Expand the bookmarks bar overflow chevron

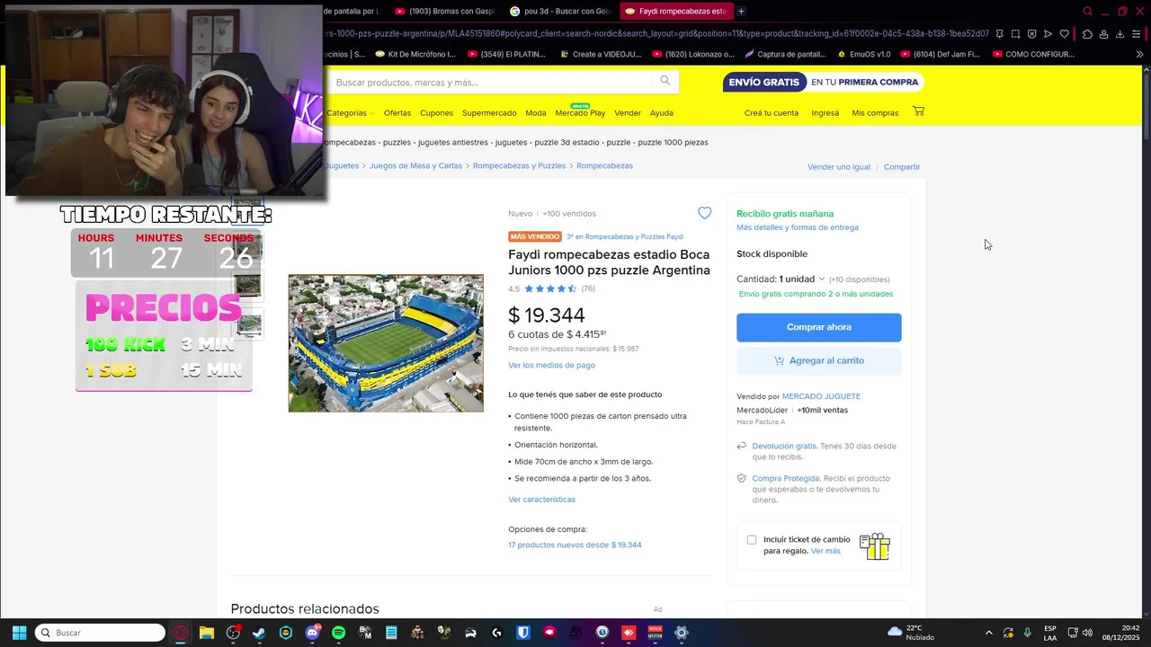1139,54
